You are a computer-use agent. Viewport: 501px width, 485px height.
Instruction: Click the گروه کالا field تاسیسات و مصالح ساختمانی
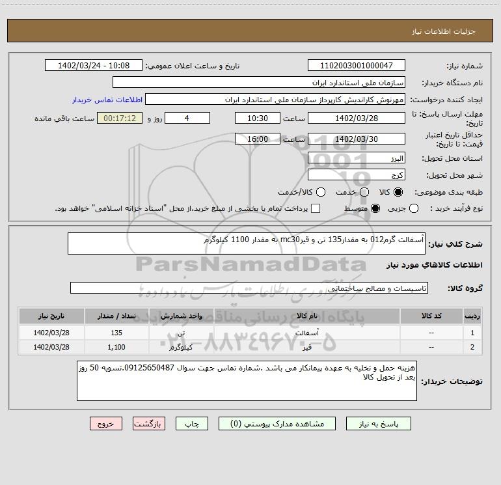point(249,288)
